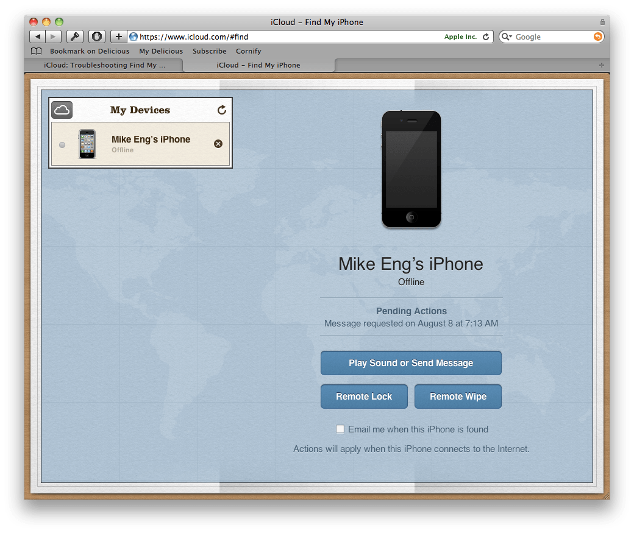Image resolution: width=634 pixels, height=533 pixels.
Task: Refresh the My Devices list
Action: [x=221, y=110]
